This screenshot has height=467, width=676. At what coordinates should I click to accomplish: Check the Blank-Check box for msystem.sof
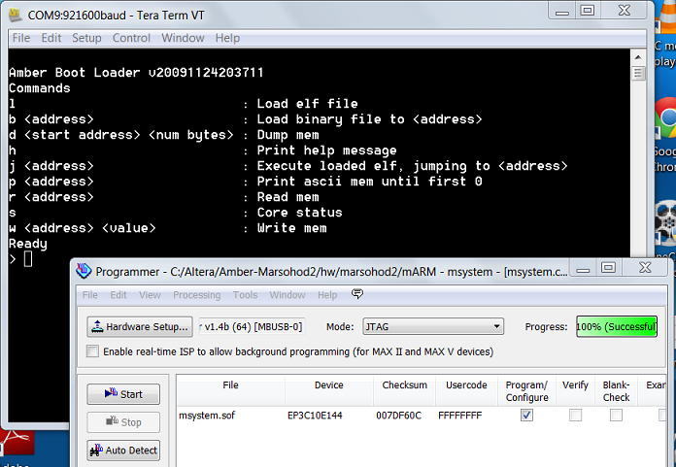(x=616, y=415)
